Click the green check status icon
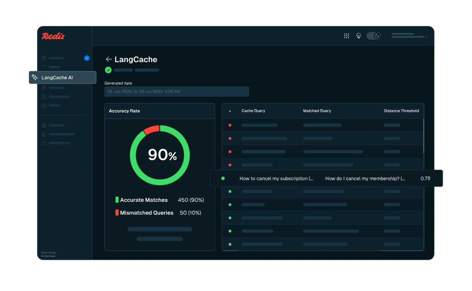 click(x=108, y=70)
